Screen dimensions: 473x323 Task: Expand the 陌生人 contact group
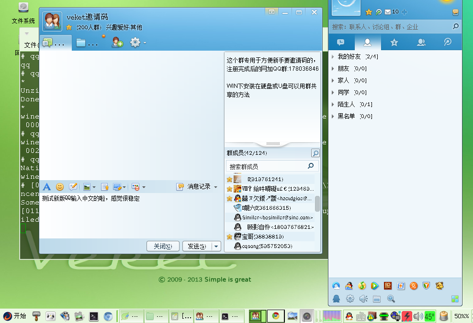[x=332, y=105]
